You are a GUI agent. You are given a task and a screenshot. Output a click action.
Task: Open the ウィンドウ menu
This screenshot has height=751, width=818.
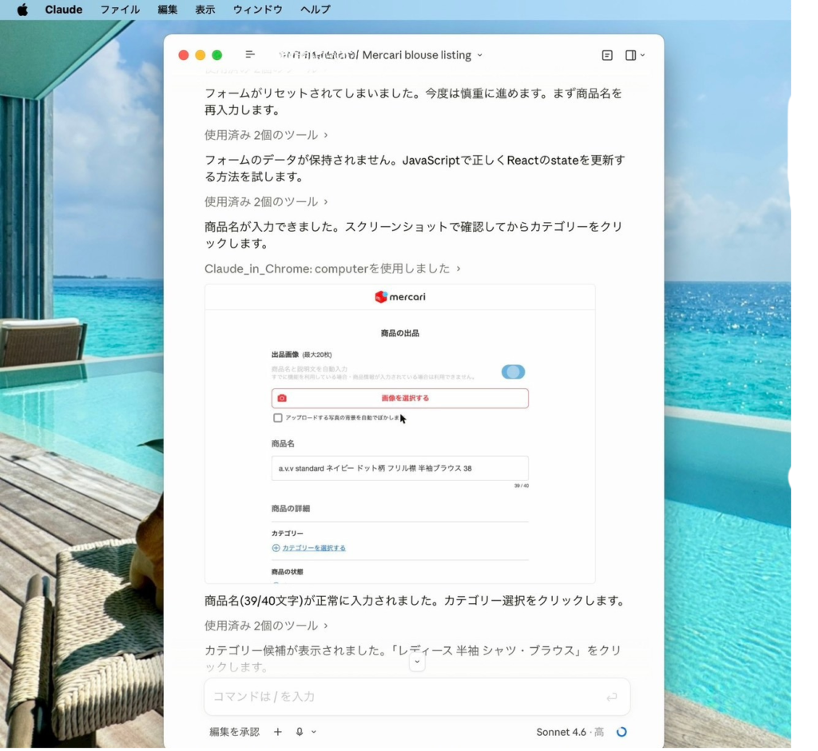coord(258,10)
